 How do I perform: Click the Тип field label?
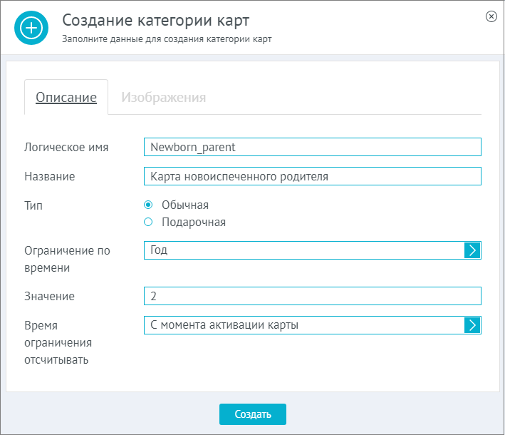pos(33,205)
